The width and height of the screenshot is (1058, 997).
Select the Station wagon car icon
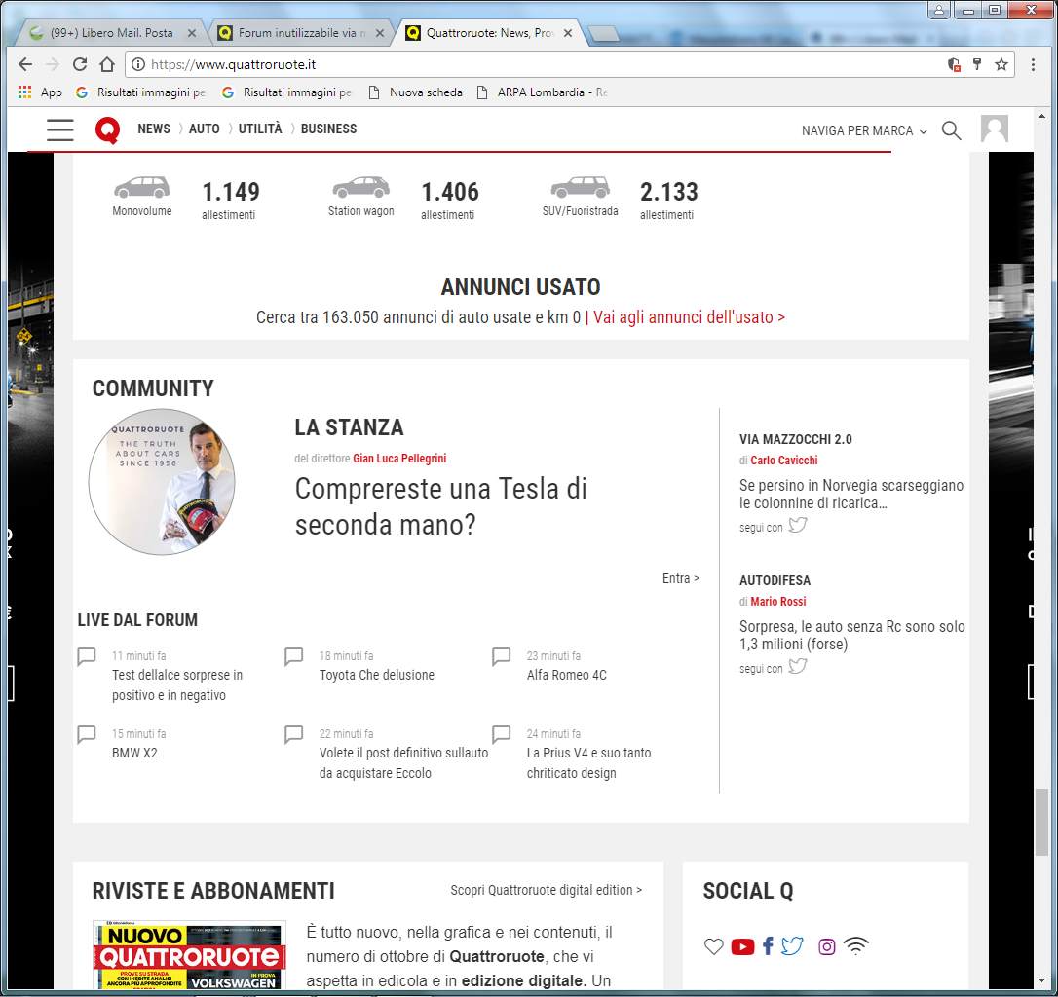point(361,188)
